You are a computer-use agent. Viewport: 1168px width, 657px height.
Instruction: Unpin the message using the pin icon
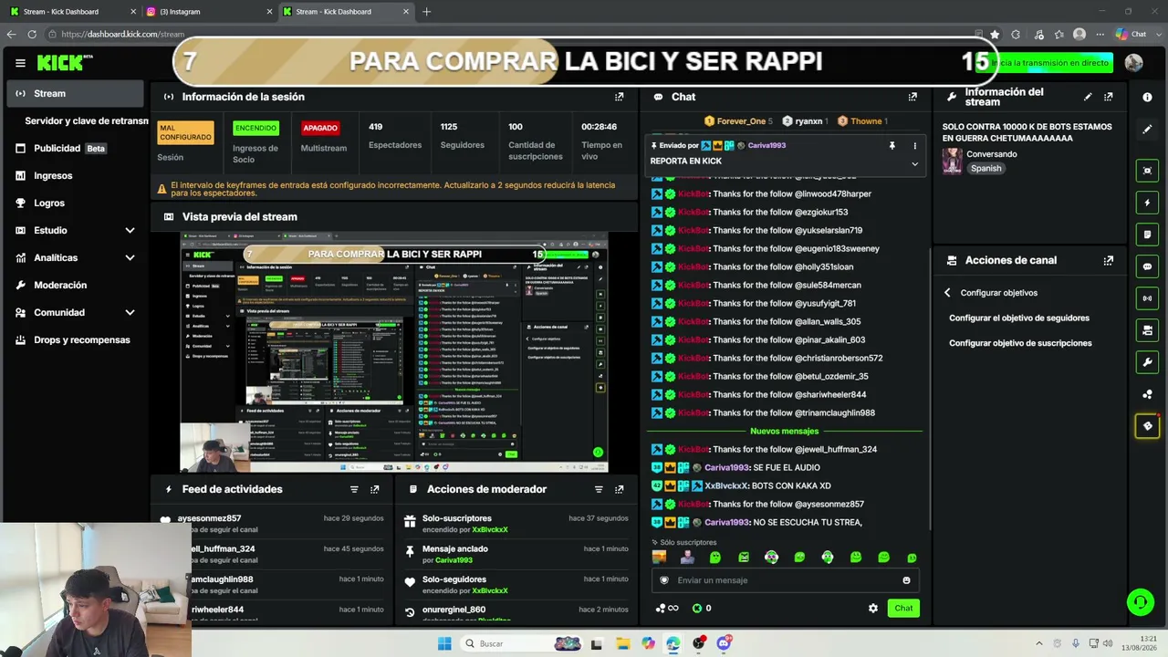(892, 145)
